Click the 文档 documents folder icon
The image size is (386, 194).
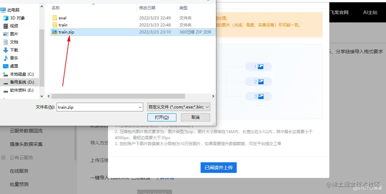click(x=5, y=42)
